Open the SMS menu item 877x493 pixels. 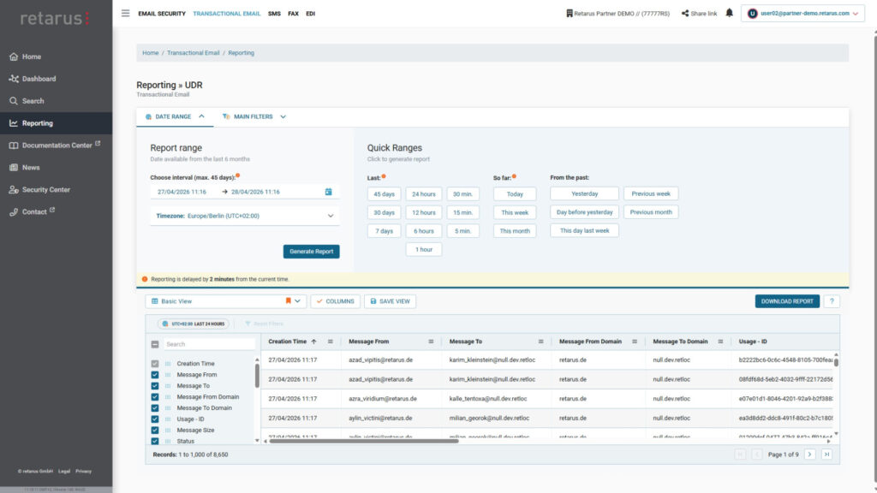[274, 14]
